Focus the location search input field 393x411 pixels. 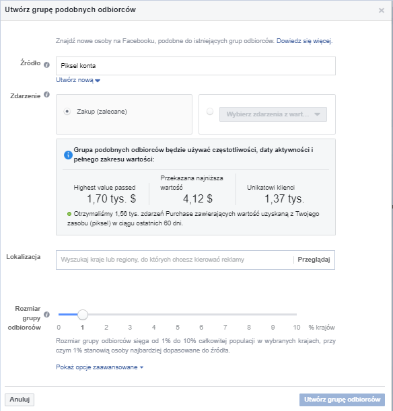174,260
